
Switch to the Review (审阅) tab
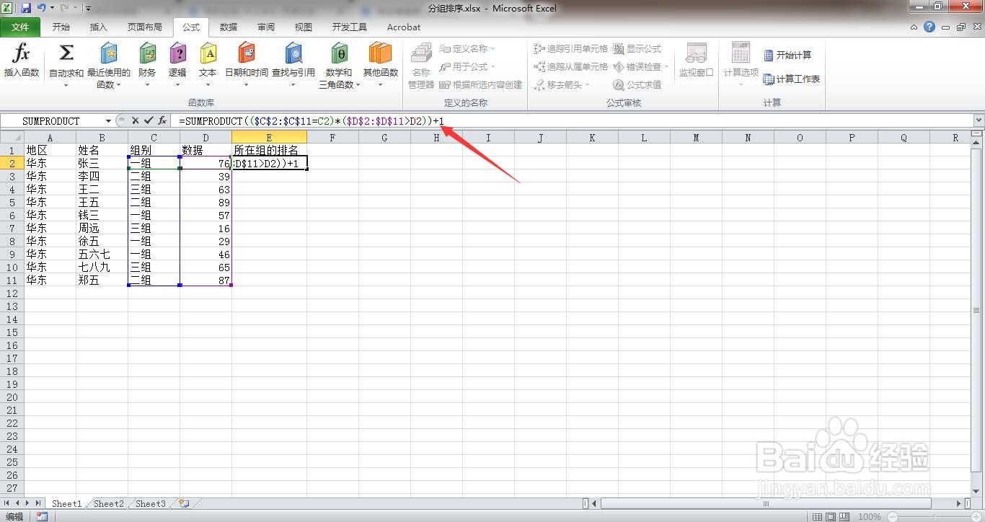coord(266,27)
